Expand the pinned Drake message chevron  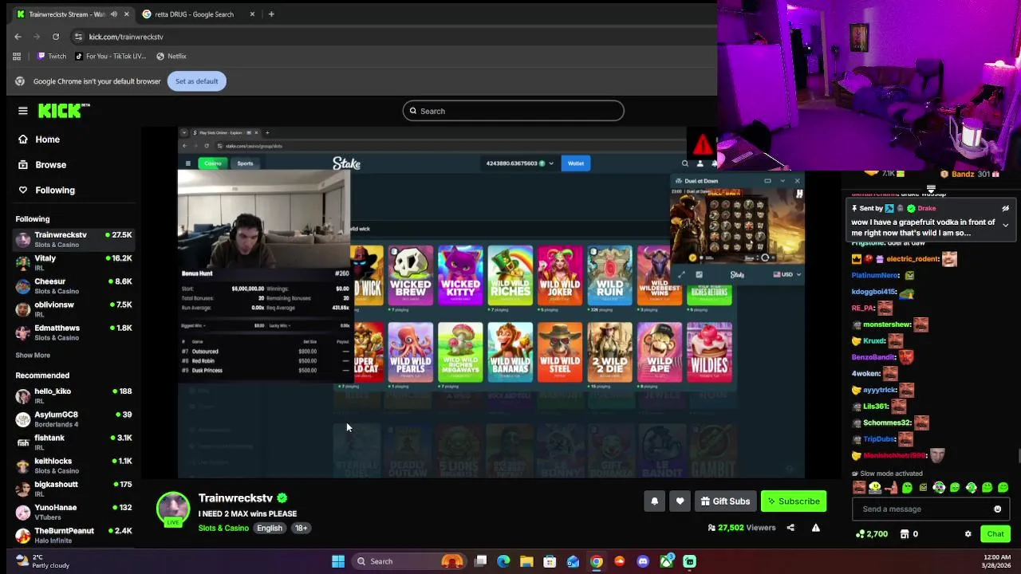[x=1005, y=226]
